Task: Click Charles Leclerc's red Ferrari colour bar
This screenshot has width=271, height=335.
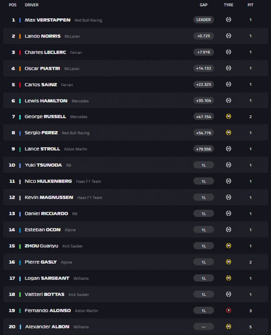Action: click(20, 52)
